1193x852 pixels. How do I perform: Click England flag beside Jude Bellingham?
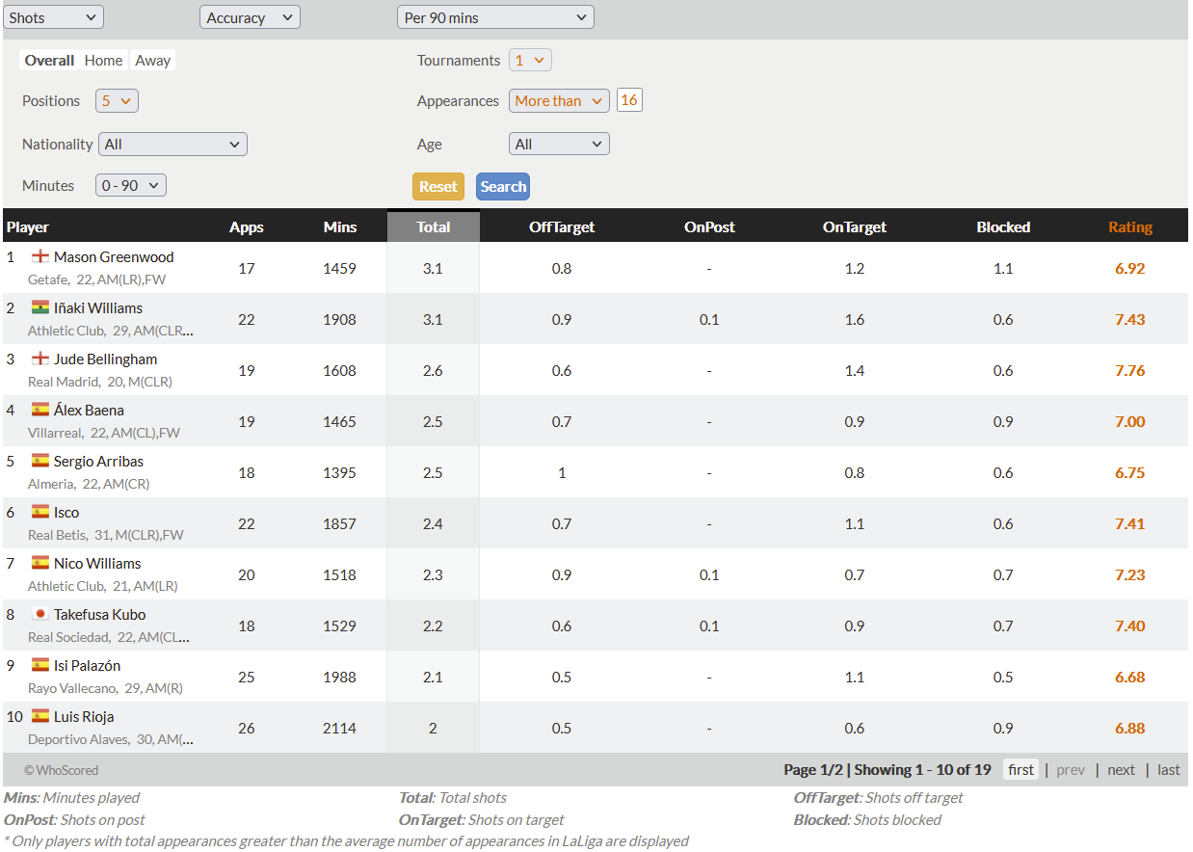coord(40,359)
